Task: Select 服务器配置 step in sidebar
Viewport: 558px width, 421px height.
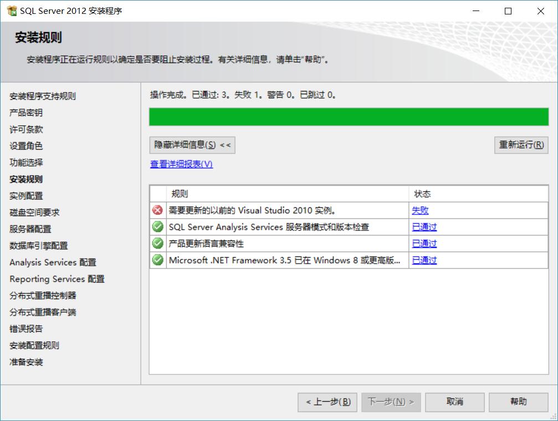Action: 30,229
